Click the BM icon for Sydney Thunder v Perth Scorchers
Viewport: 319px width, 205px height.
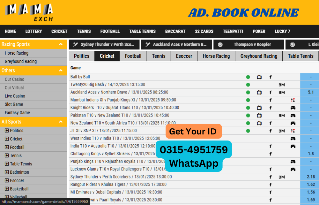click(x=282, y=177)
